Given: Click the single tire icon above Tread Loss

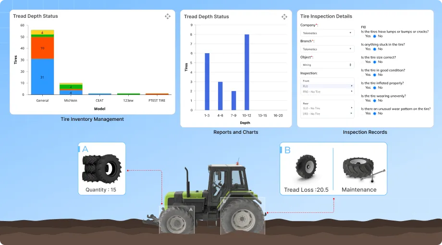Looking at the screenshot, I should click(x=306, y=169).
